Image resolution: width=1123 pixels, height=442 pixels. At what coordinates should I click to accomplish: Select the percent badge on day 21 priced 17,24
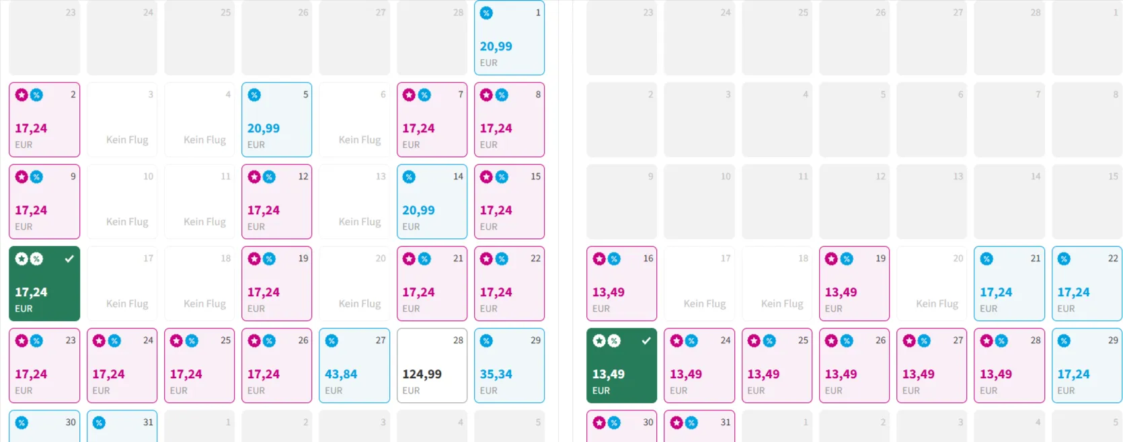coord(424,258)
